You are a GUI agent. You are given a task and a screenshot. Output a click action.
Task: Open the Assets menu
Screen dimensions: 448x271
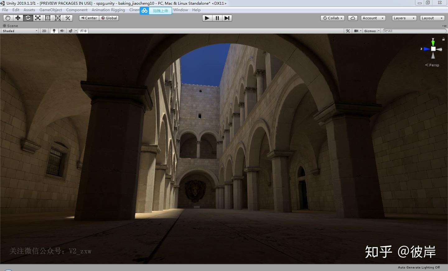[x=29, y=10]
